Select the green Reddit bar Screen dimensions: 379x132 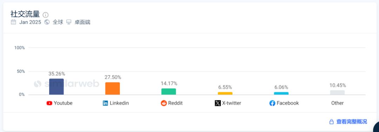coord(169,91)
